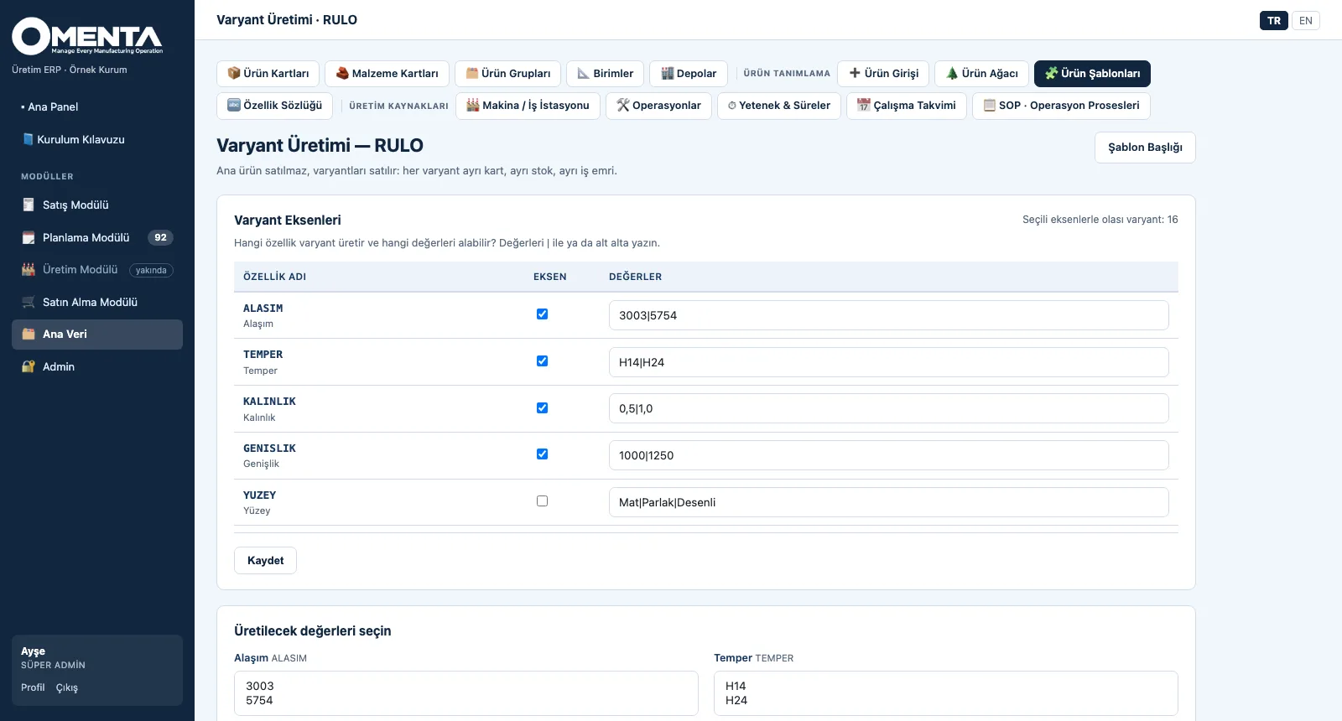
Task: Click the Kaydet button
Action: point(265,560)
